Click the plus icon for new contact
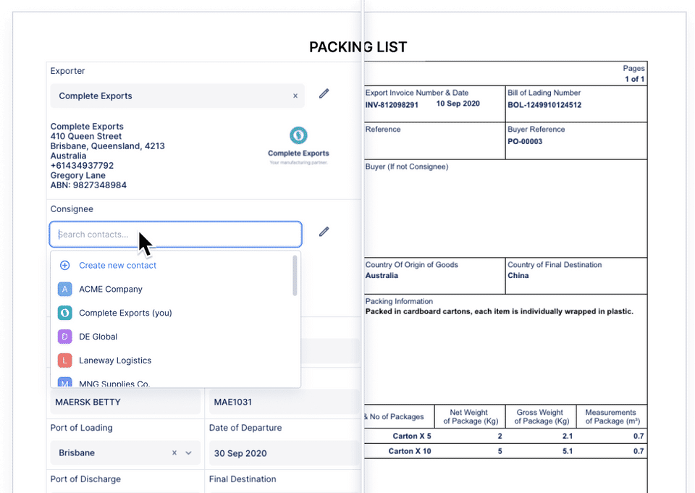This screenshot has width=695, height=493. [65, 266]
